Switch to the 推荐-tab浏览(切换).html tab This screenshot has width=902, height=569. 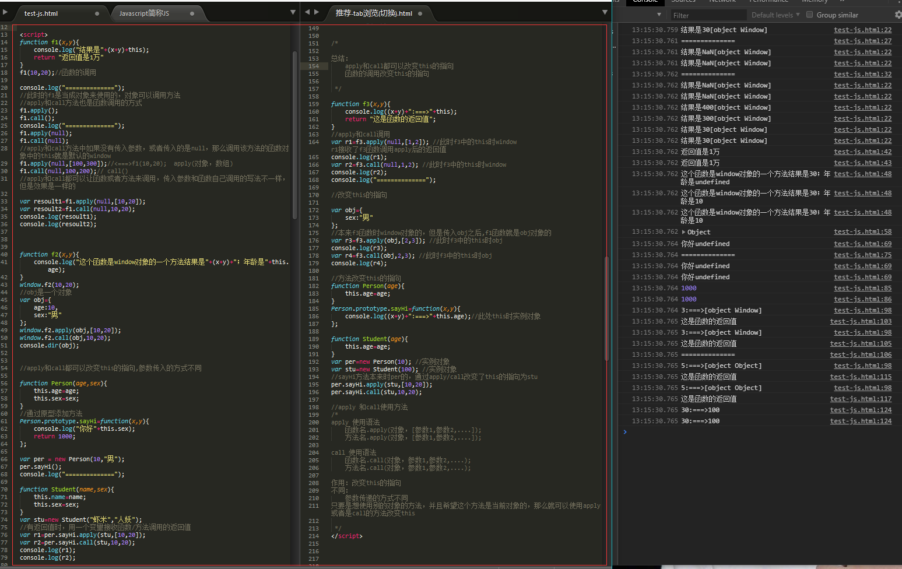(x=374, y=13)
